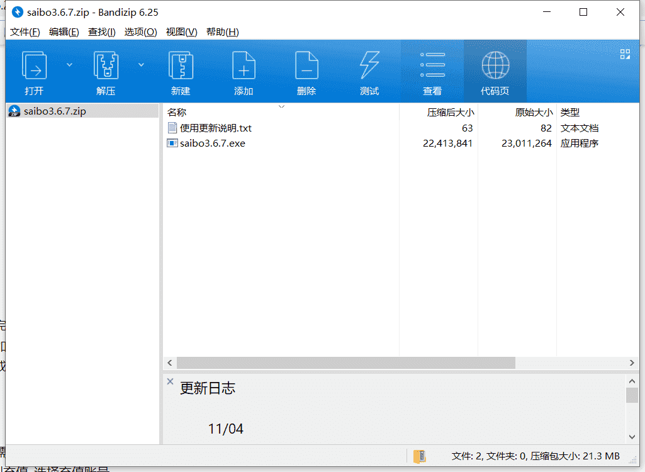Click the Add (添加) file icon

[244, 65]
